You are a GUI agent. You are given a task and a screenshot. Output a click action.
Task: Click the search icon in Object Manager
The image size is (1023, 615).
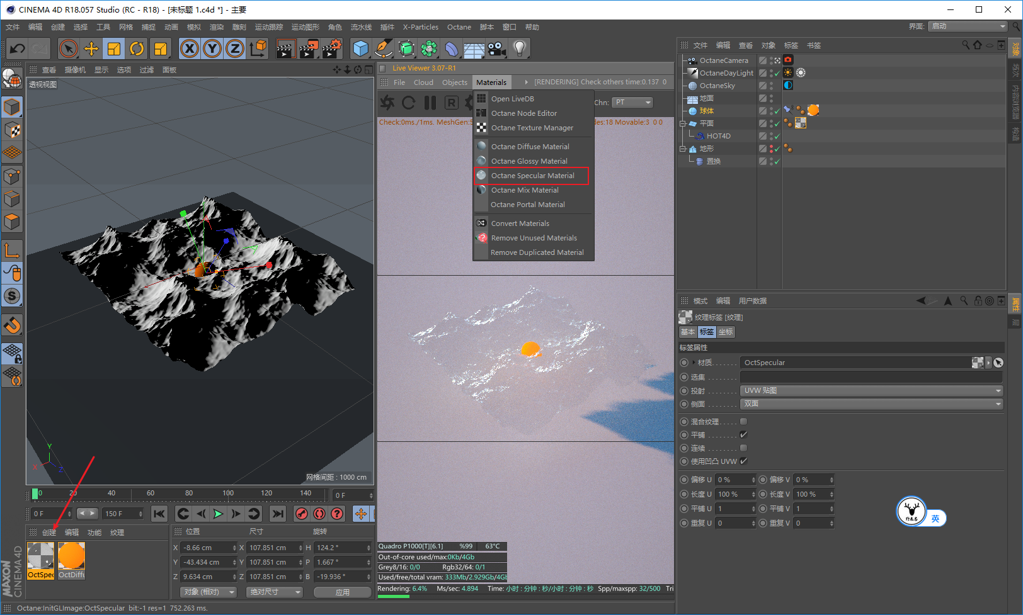click(966, 45)
